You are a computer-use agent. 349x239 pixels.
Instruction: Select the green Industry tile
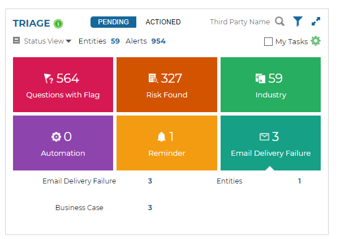[270, 84]
